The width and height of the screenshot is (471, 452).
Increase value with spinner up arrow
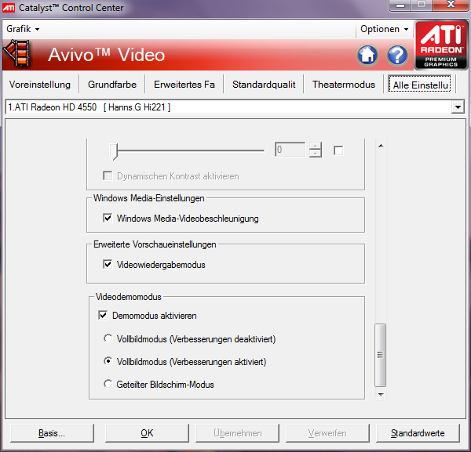click(x=315, y=146)
